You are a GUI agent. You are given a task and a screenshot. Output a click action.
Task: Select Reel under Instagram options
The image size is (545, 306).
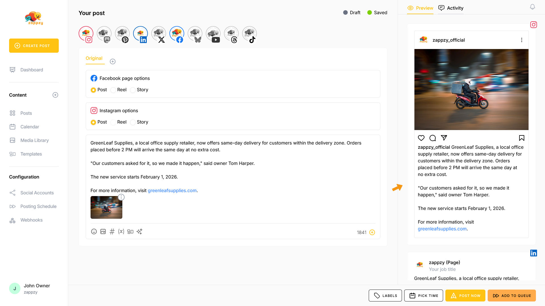coord(113,122)
